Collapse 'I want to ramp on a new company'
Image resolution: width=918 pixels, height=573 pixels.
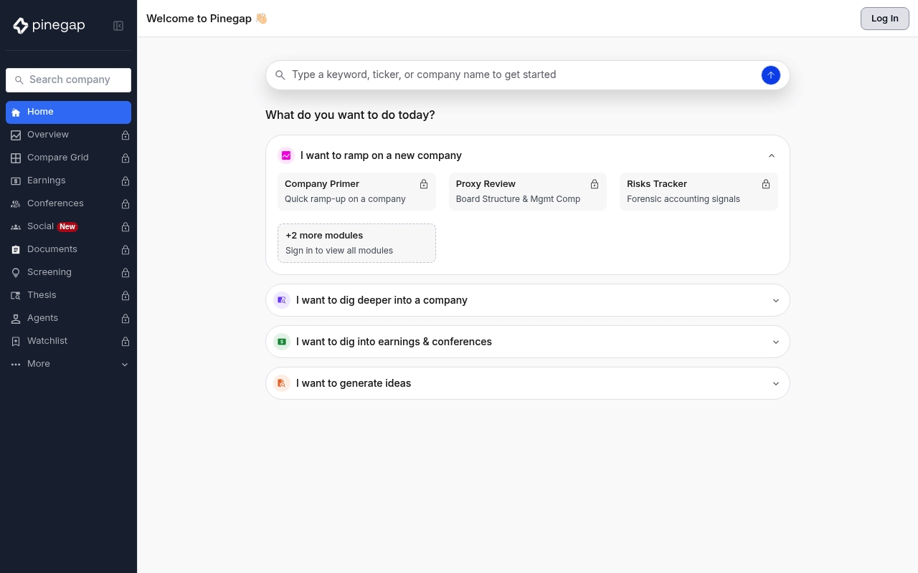[x=772, y=155]
